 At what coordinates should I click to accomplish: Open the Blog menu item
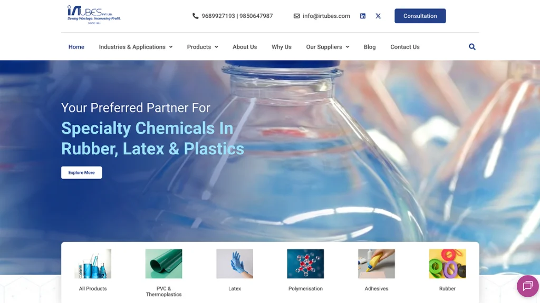point(370,47)
